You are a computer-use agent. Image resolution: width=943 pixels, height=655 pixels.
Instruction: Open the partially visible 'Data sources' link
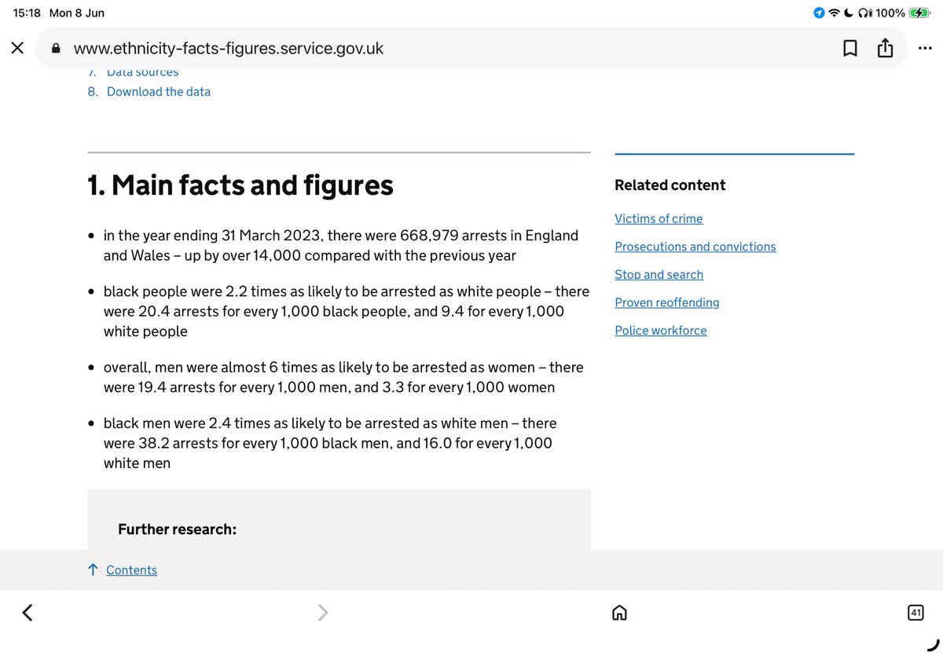pyautogui.click(x=143, y=72)
